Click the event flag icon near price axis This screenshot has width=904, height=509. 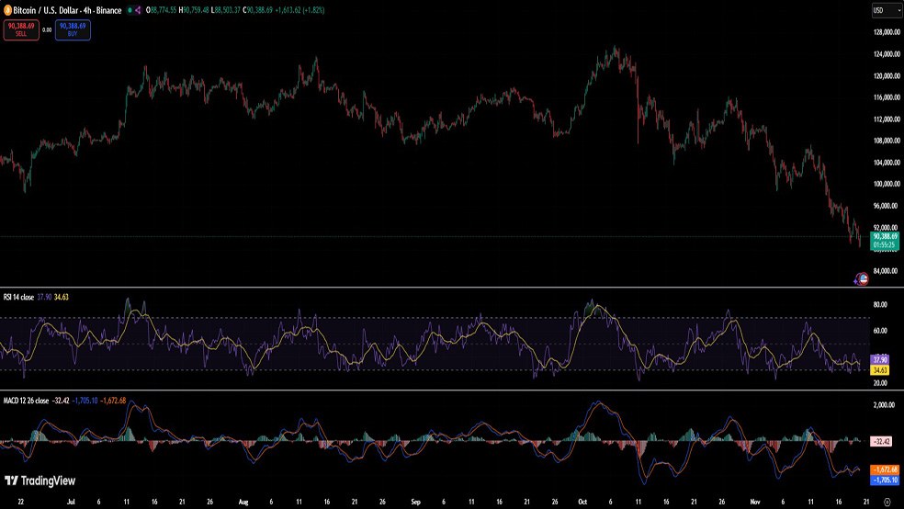pyautogui.click(x=862, y=278)
